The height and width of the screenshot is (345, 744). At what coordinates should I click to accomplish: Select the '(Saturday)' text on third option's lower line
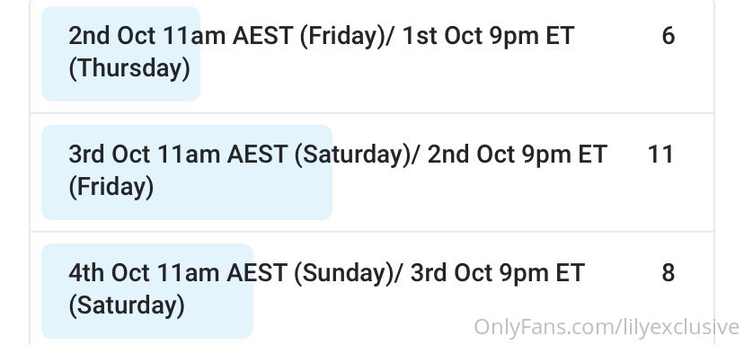(x=128, y=306)
